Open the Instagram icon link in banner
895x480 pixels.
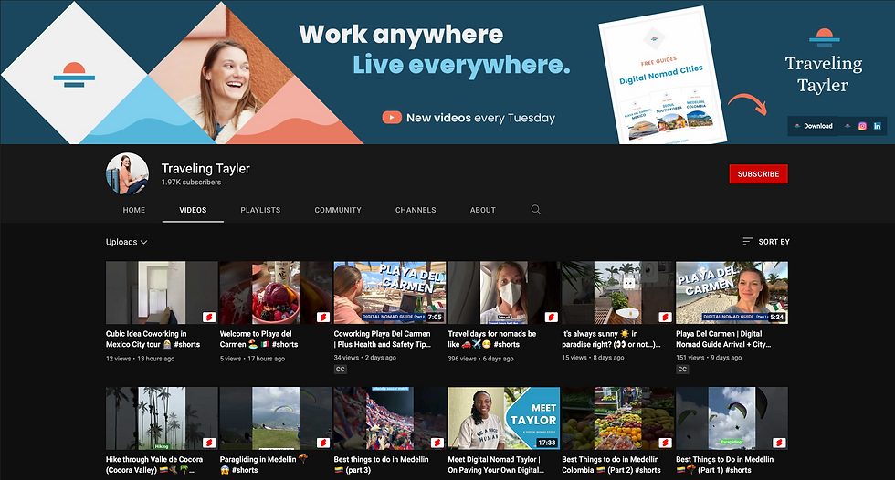(862, 126)
